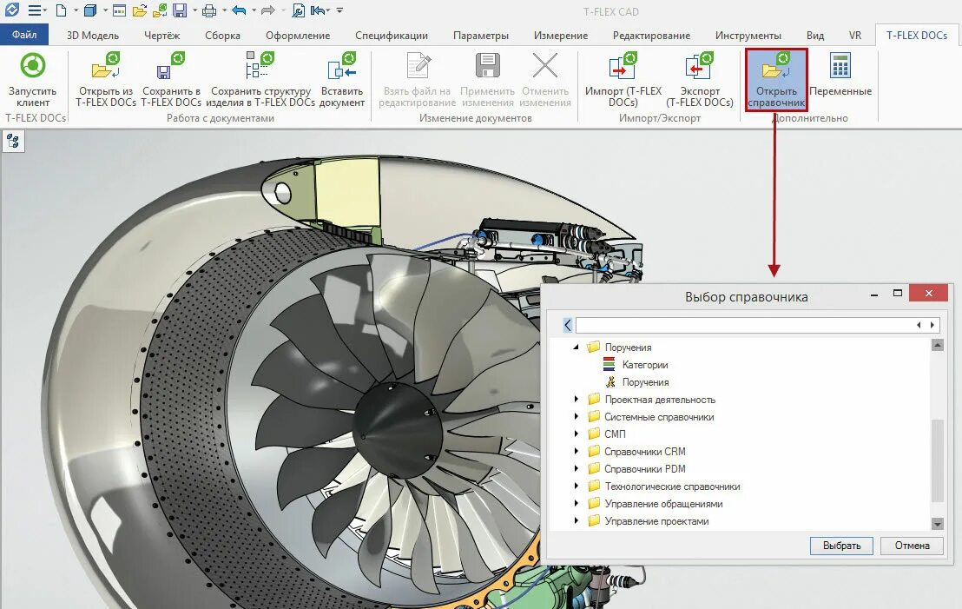Open undo history dropdown arrow
The image size is (962, 609).
click(254, 10)
